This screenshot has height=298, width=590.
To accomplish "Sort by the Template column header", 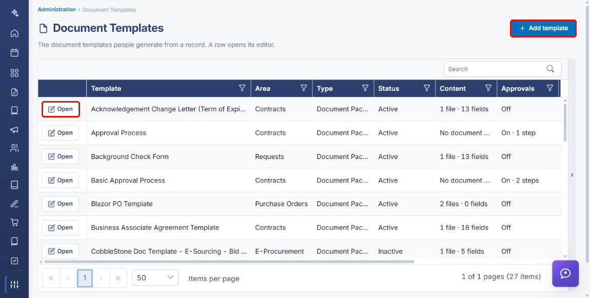I will pos(106,88).
